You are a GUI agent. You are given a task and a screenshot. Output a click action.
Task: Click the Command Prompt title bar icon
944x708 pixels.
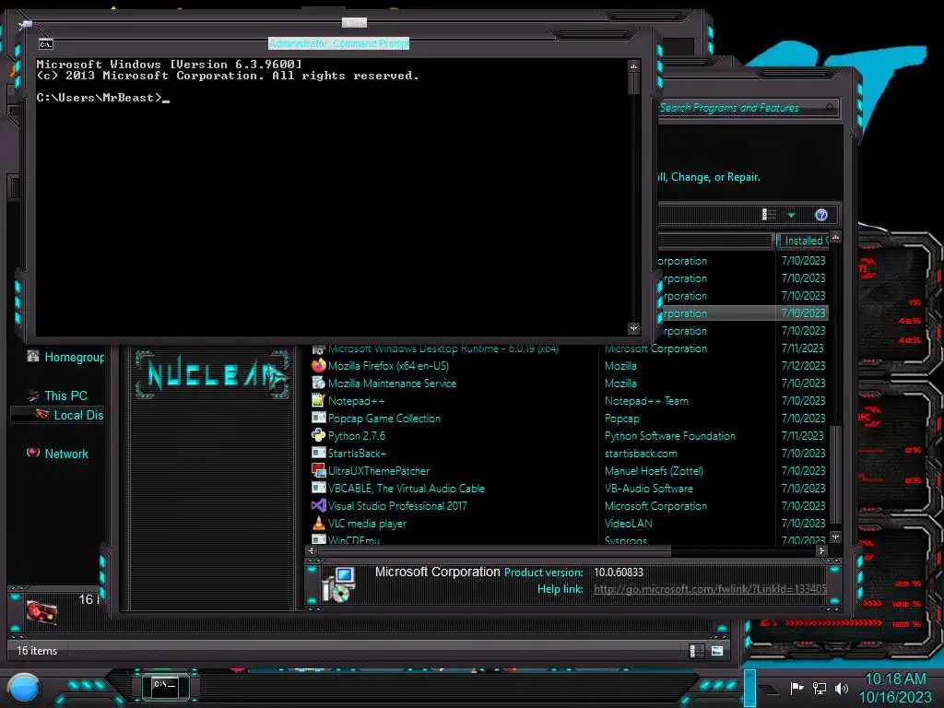click(46, 44)
